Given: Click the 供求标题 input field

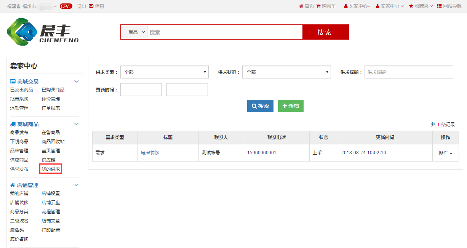Looking at the screenshot, I should 409,72.
